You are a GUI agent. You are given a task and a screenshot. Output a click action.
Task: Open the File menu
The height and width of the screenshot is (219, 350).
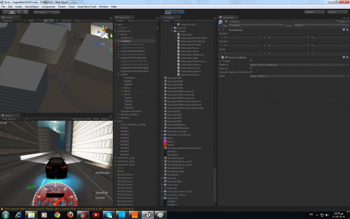(3, 7)
